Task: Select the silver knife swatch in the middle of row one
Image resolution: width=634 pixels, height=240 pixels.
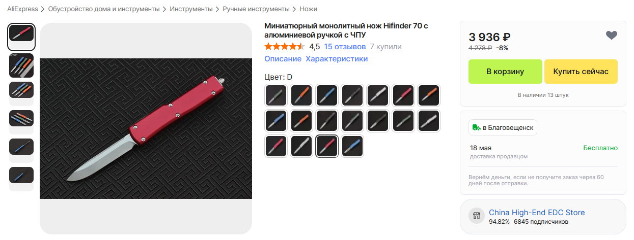Action: (378, 95)
